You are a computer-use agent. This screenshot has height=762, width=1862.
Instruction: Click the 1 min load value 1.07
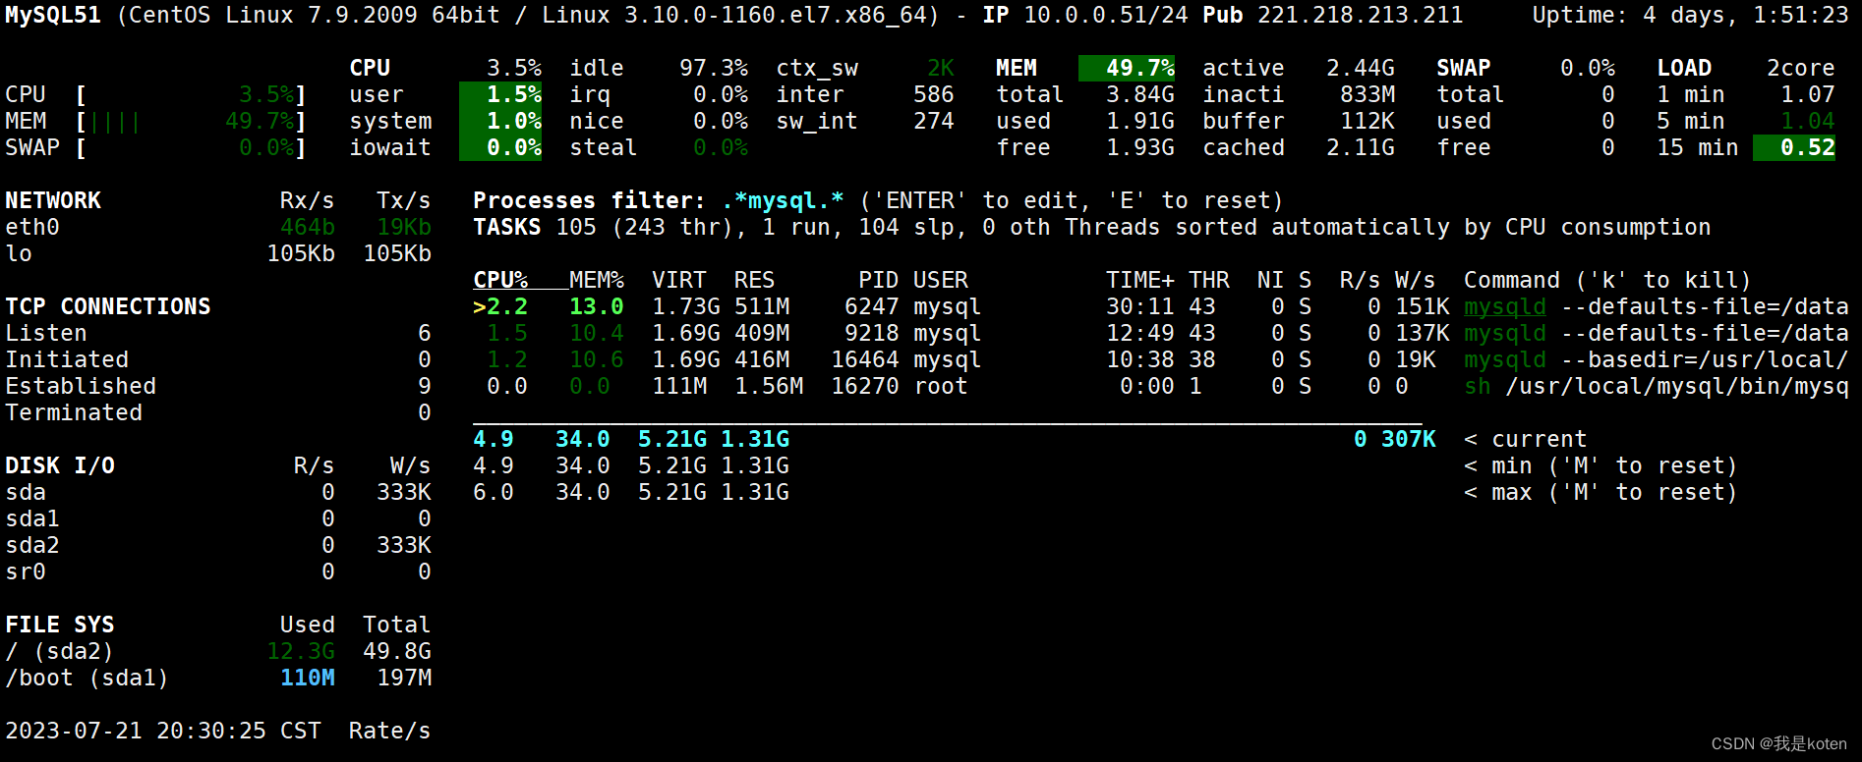(1808, 95)
